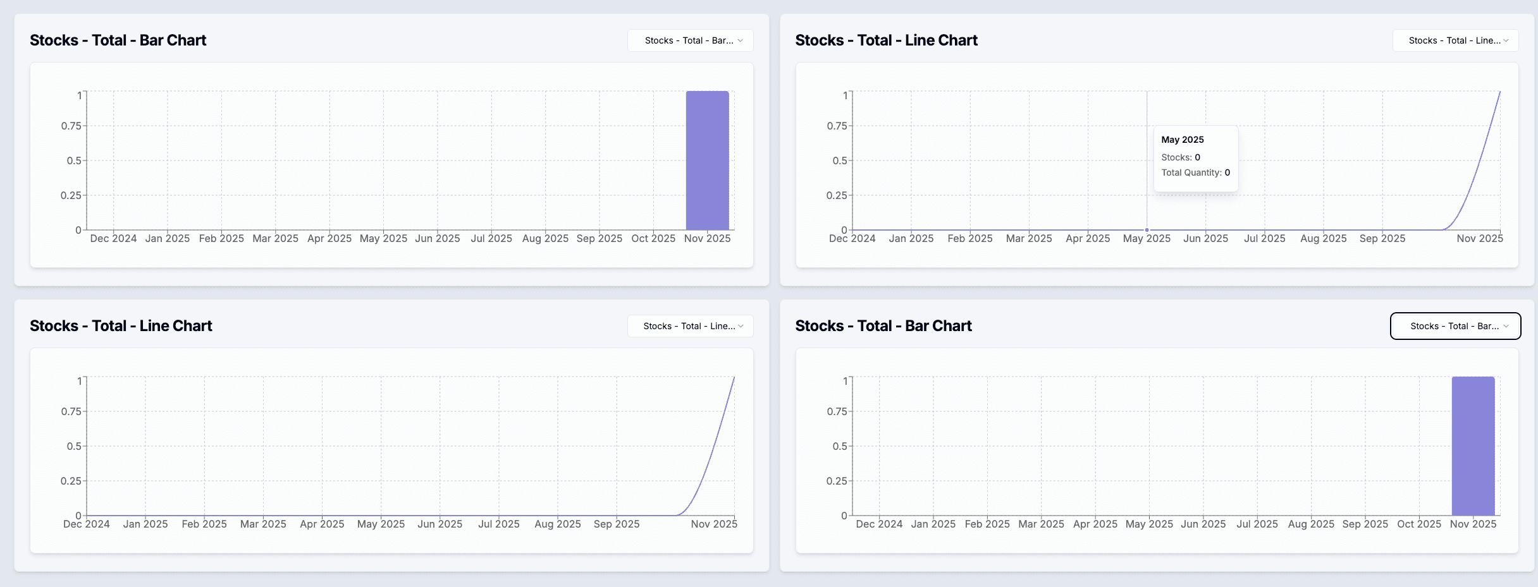Open the chart type dropdown on top-left bar chart
Image resolution: width=1538 pixels, height=587 pixels.
tap(690, 40)
